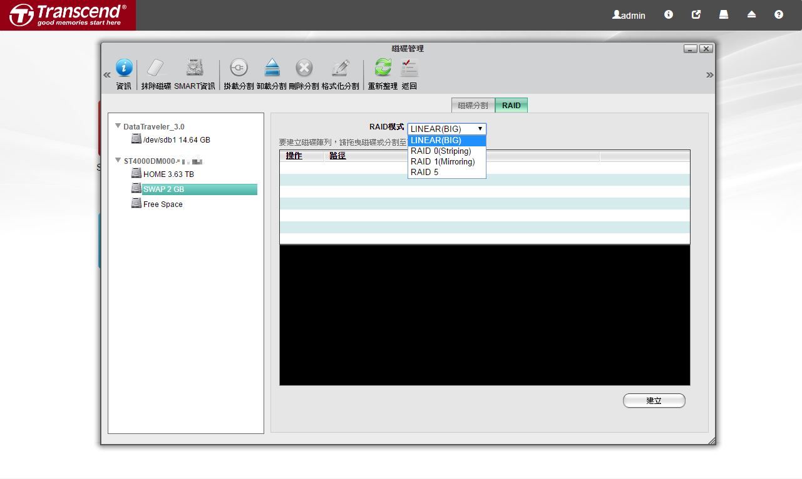This screenshot has width=802, height=479.
Task: Choose RAID 1(Mirroring) option
Action: [446, 161]
